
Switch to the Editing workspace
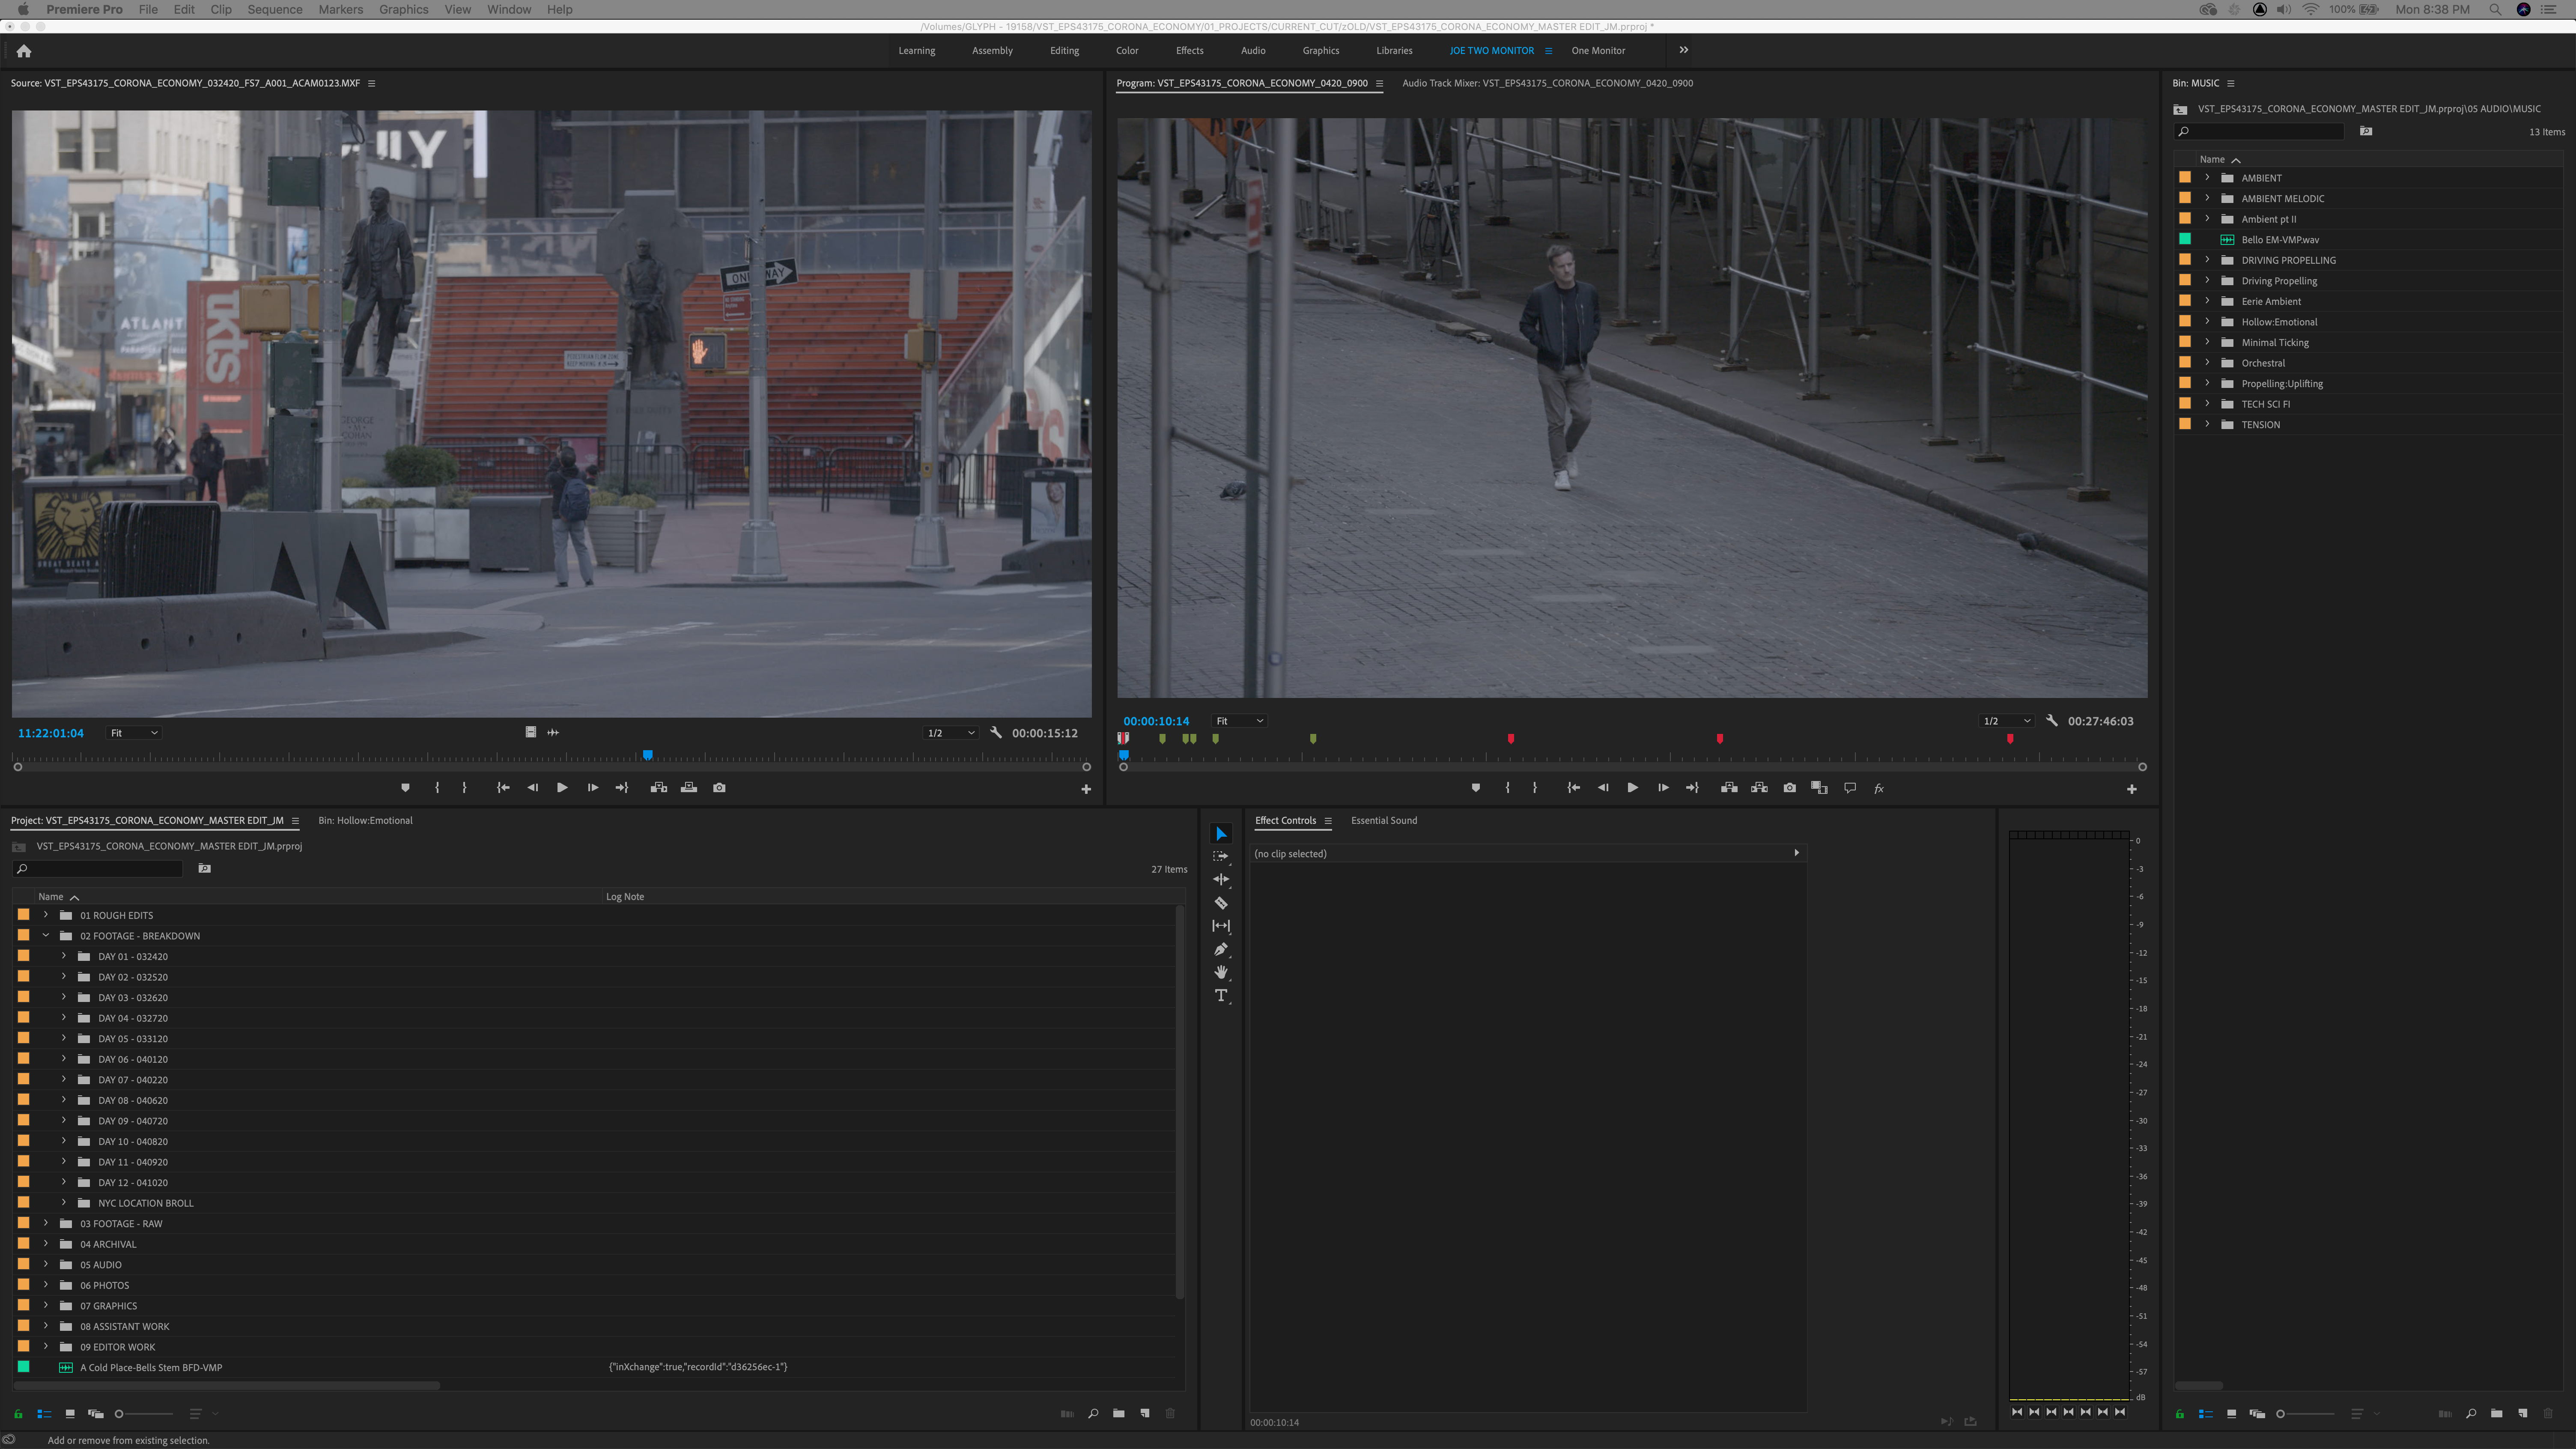click(1064, 51)
